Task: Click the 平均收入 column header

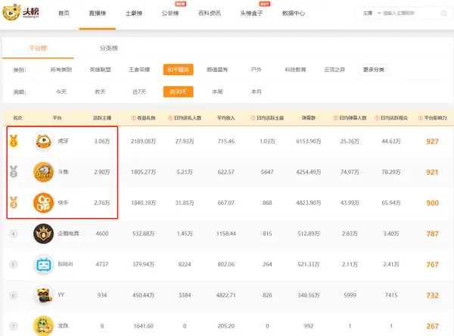Action: pos(225,118)
